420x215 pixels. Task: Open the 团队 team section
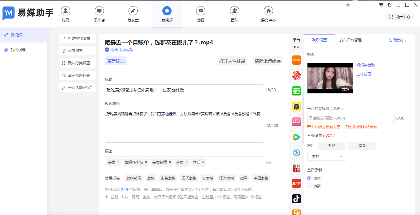tap(235, 14)
